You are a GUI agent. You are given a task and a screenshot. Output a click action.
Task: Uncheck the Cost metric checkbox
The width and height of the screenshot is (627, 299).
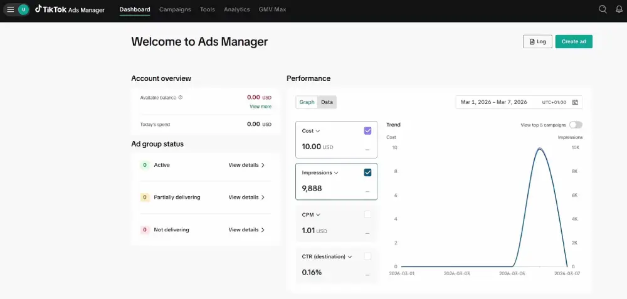pos(367,131)
